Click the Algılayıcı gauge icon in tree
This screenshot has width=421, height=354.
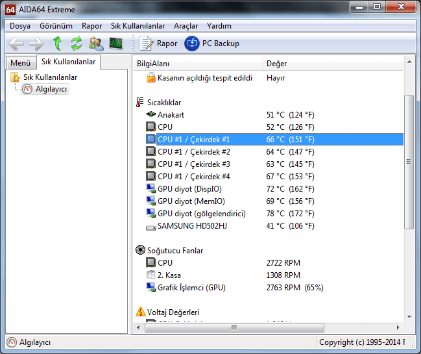pos(27,89)
